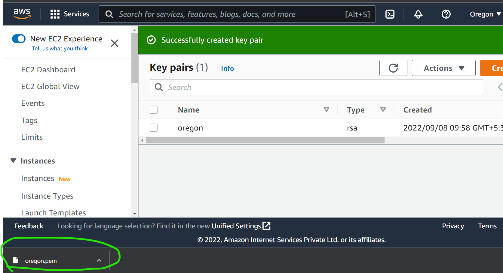
Task: Sort by the Name column arrow
Action: tap(327, 109)
